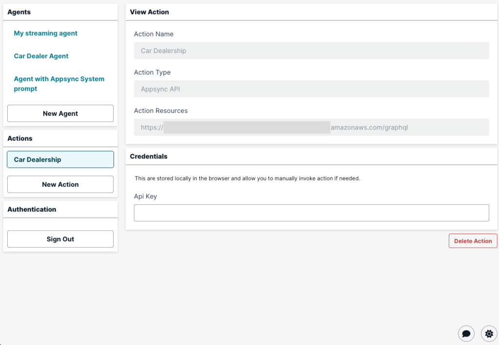Screen dimensions: 499x345
Task: Click the Action Type field
Action: coord(311,89)
